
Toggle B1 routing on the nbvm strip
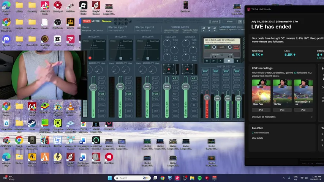click(102, 94)
